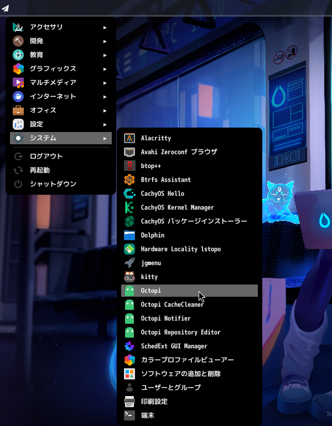Screen dimensions: 332x426
Task: Click the 'kitty' label
Action: (149, 277)
